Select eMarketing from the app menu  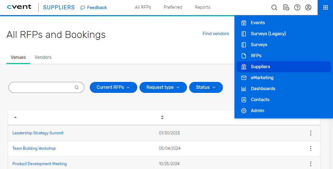pyautogui.click(x=262, y=77)
